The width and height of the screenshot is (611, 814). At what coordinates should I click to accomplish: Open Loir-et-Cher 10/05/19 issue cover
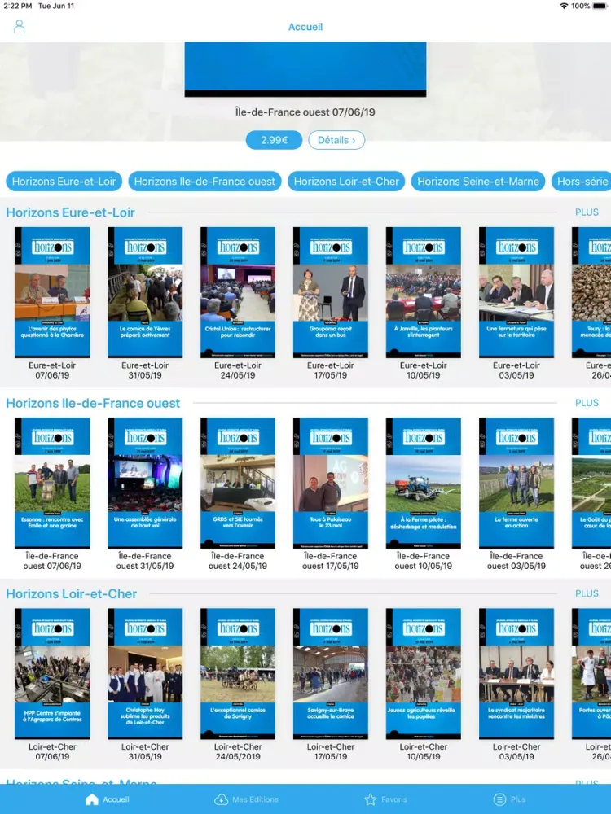424,673
